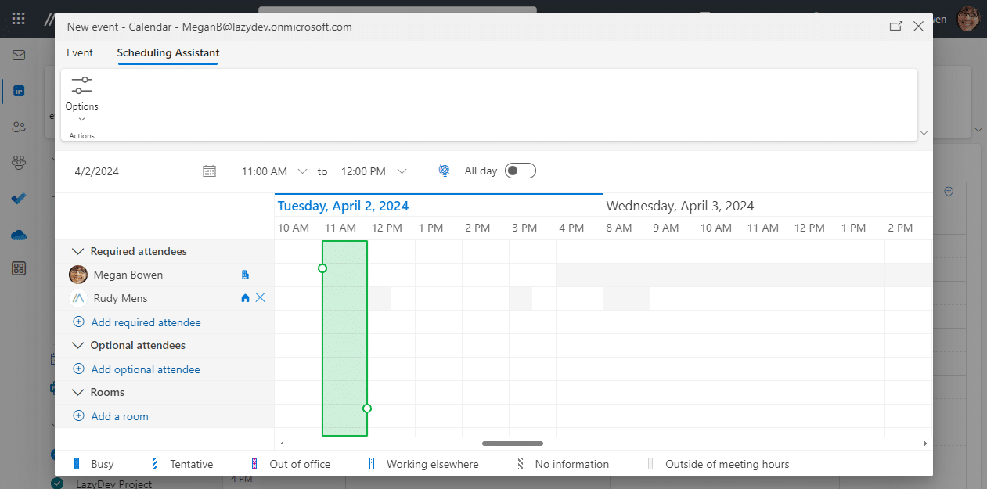Click Add required attendee
The image size is (987, 489).
[x=146, y=322]
